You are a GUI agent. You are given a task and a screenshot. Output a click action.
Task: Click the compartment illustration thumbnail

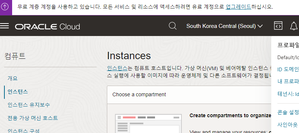point(148,123)
